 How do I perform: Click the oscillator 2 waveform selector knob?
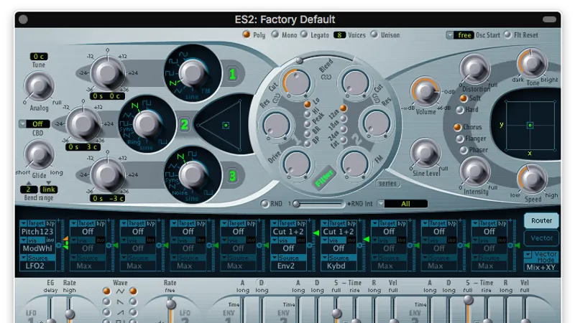point(147,123)
